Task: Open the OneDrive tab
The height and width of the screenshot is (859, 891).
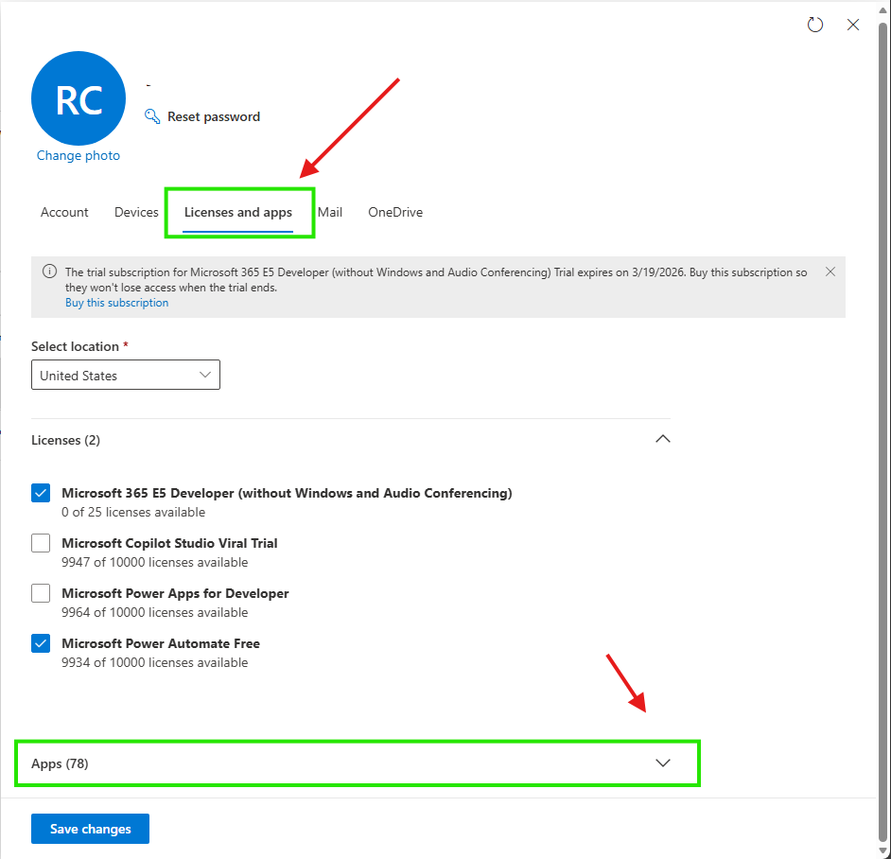Action: point(395,212)
